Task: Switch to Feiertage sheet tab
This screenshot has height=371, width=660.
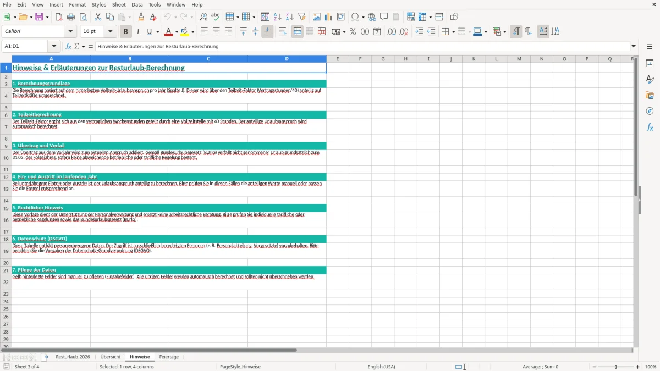Action: pos(169,357)
